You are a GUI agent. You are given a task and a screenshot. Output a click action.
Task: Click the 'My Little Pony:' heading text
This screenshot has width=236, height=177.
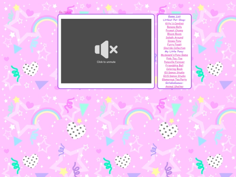click(174, 52)
